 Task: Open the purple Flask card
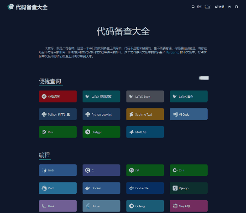pos(58,206)
